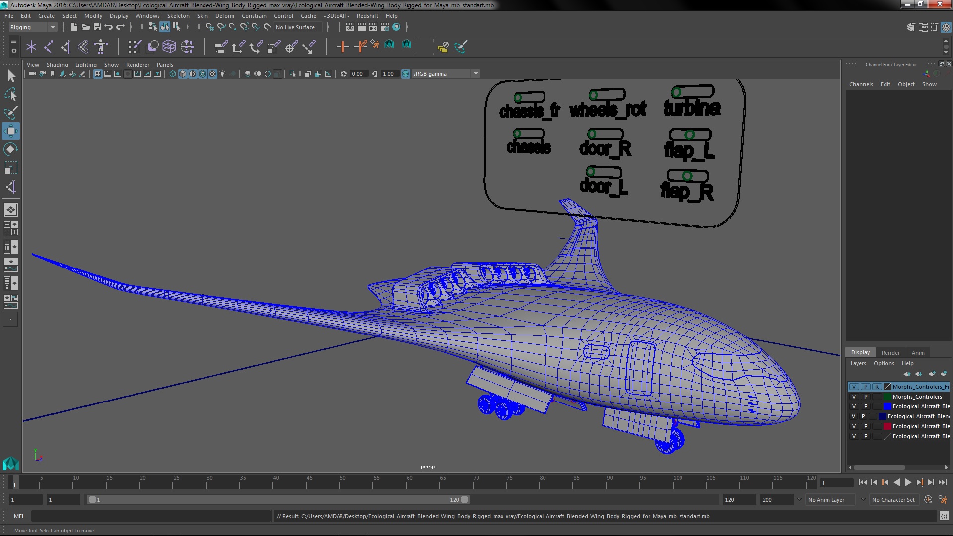The height and width of the screenshot is (536, 953).
Task: Open the viewport Shading menu
Action: pyautogui.click(x=57, y=65)
